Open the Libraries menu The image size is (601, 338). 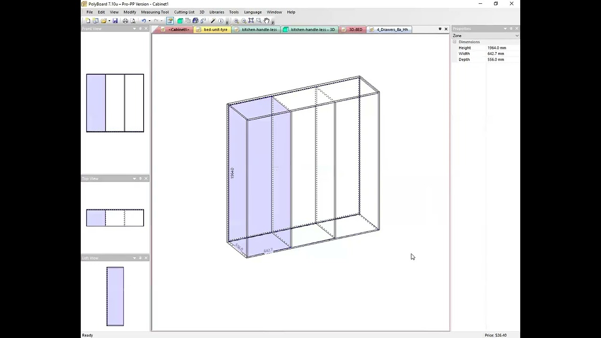pyautogui.click(x=216, y=12)
